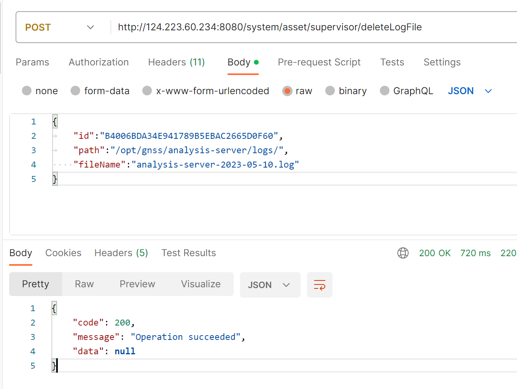Click the globe network icon
The height and width of the screenshot is (389, 517).
tap(403, 253)
